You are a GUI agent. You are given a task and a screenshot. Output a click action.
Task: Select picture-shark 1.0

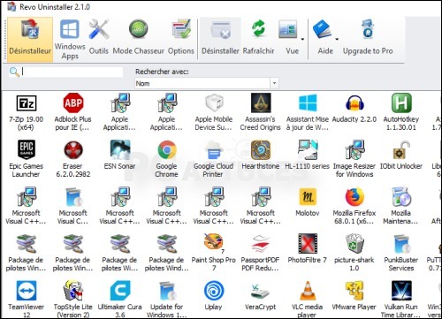(354, 253)
